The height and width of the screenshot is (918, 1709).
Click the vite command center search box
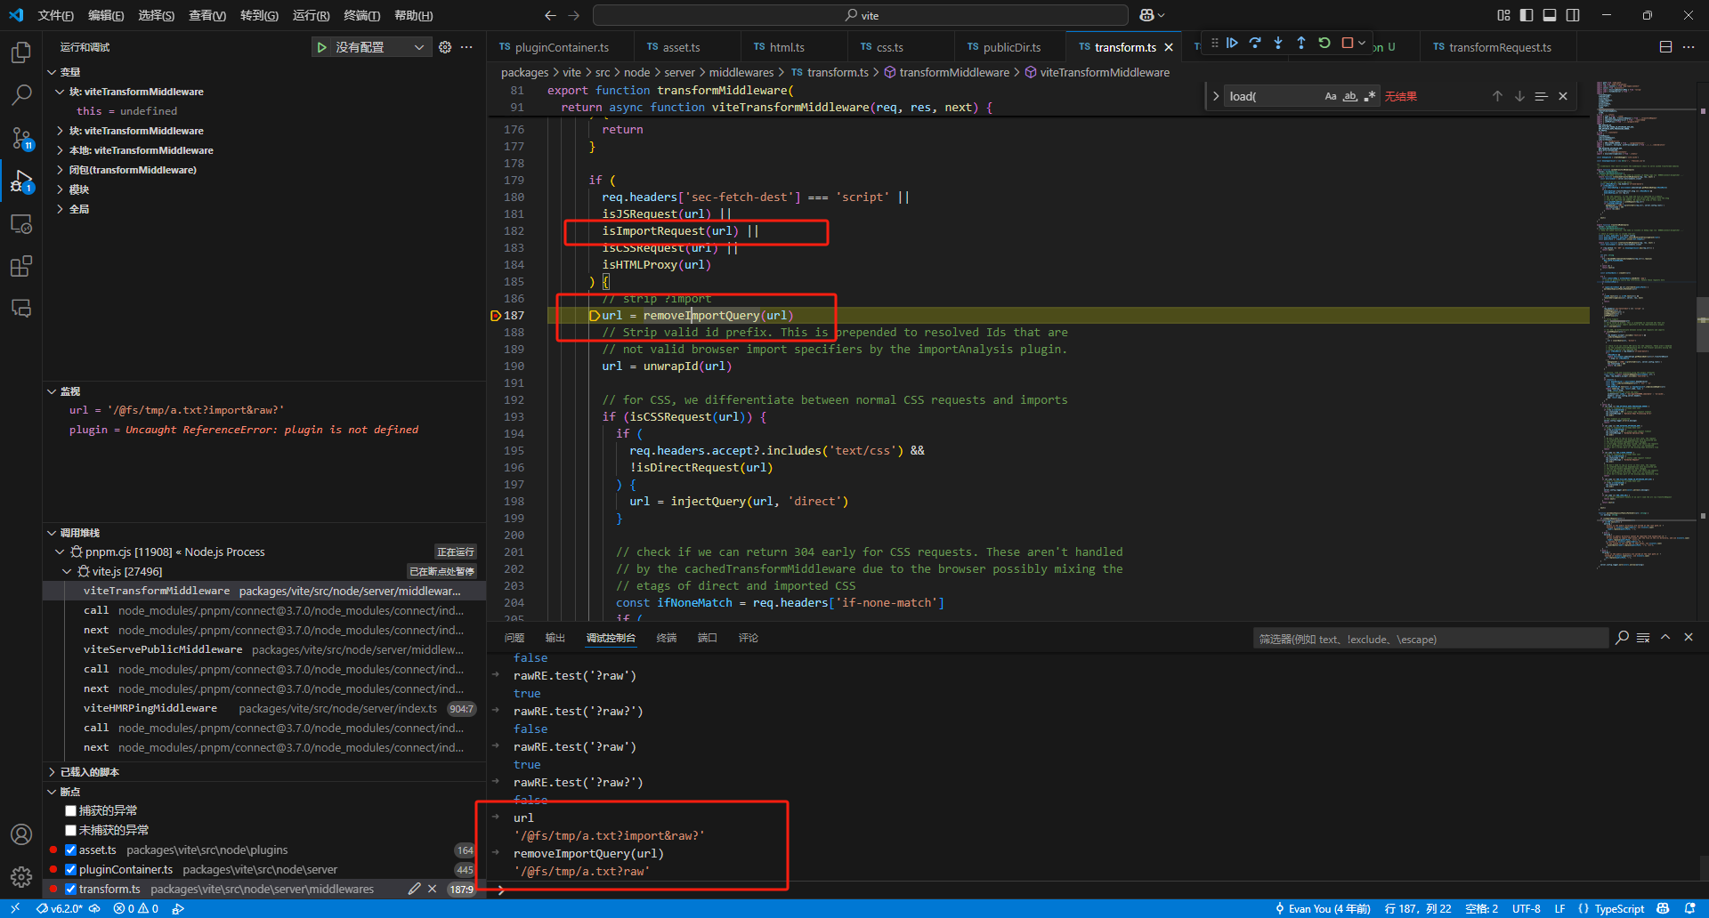point(860,15)
